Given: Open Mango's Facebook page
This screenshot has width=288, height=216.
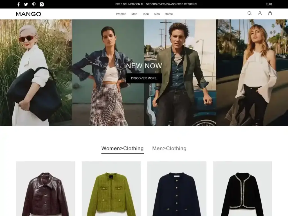Looking at the screenshot, I should point(18,4).
